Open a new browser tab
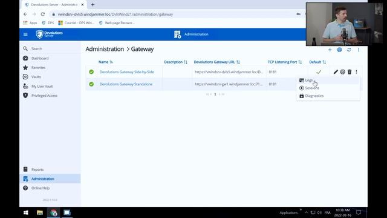The width and height of the screenshot is (387, 218). [x=93, y=4]
